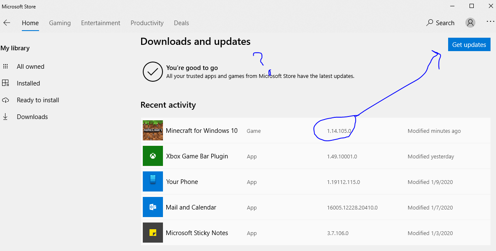The image size is (496, 251).
Task: Click the Minecraft for Windows 10 icon
Action: [152, 130]
